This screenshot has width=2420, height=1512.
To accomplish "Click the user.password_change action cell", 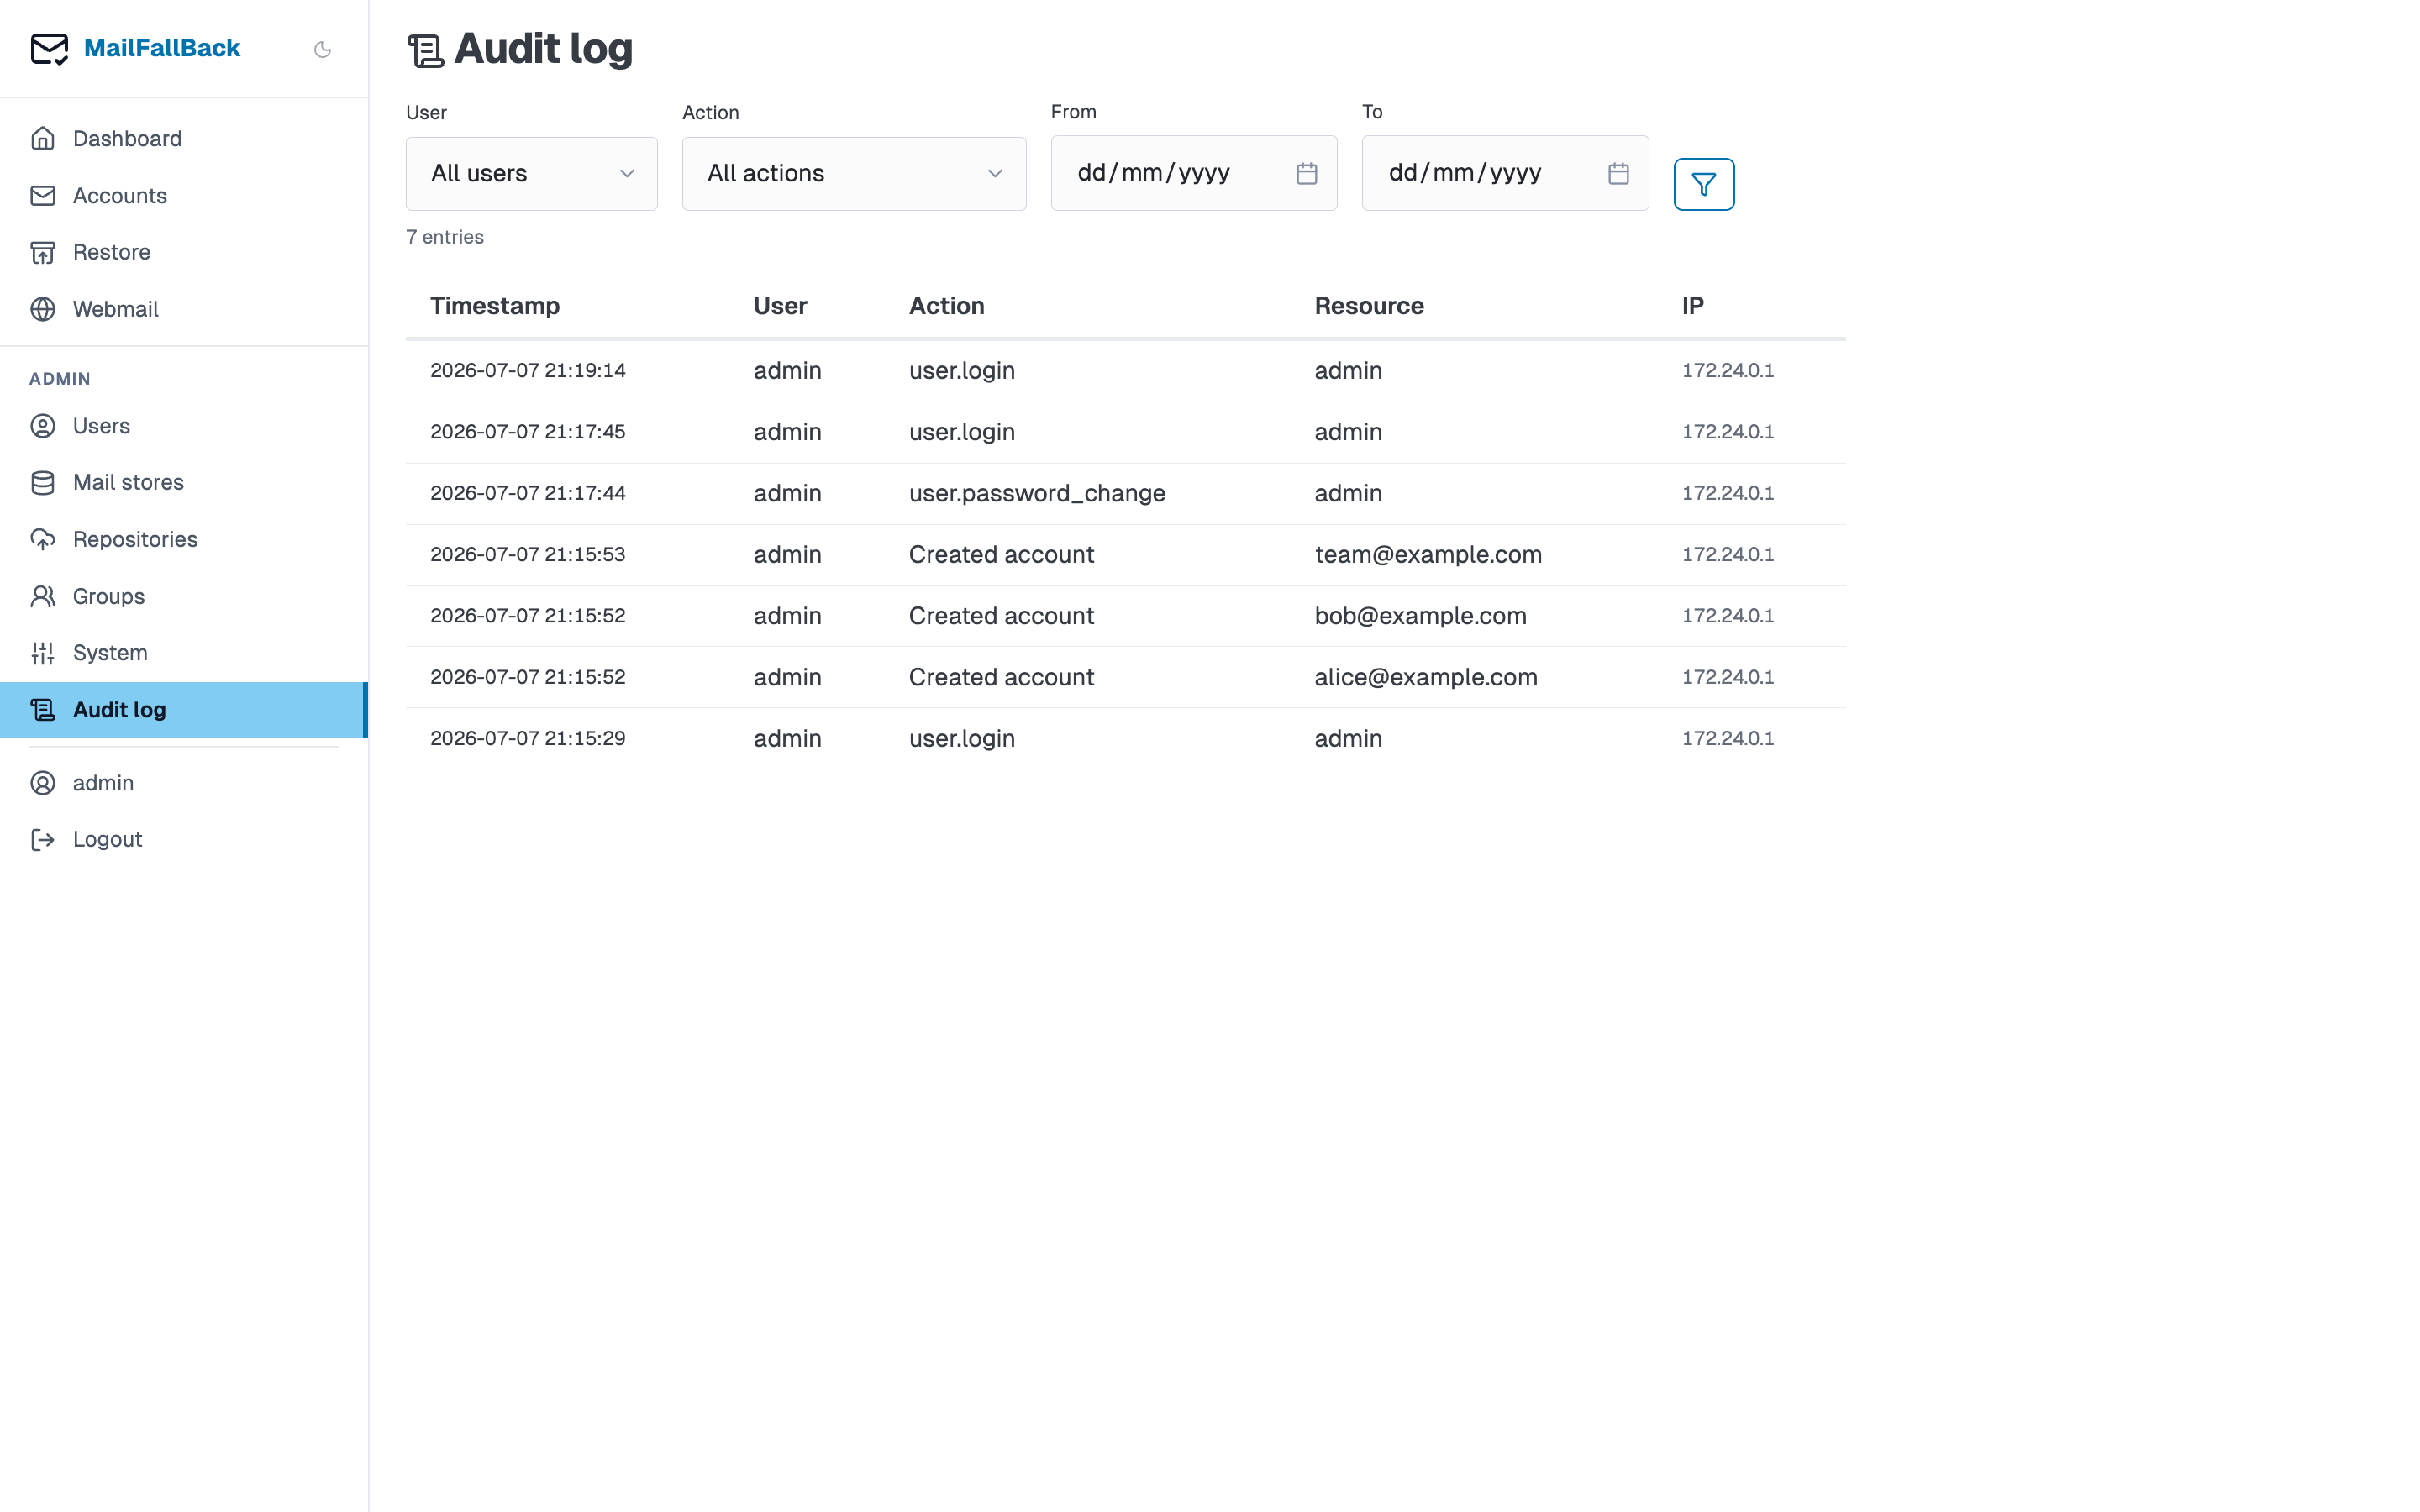I will tap(1037, 493).
